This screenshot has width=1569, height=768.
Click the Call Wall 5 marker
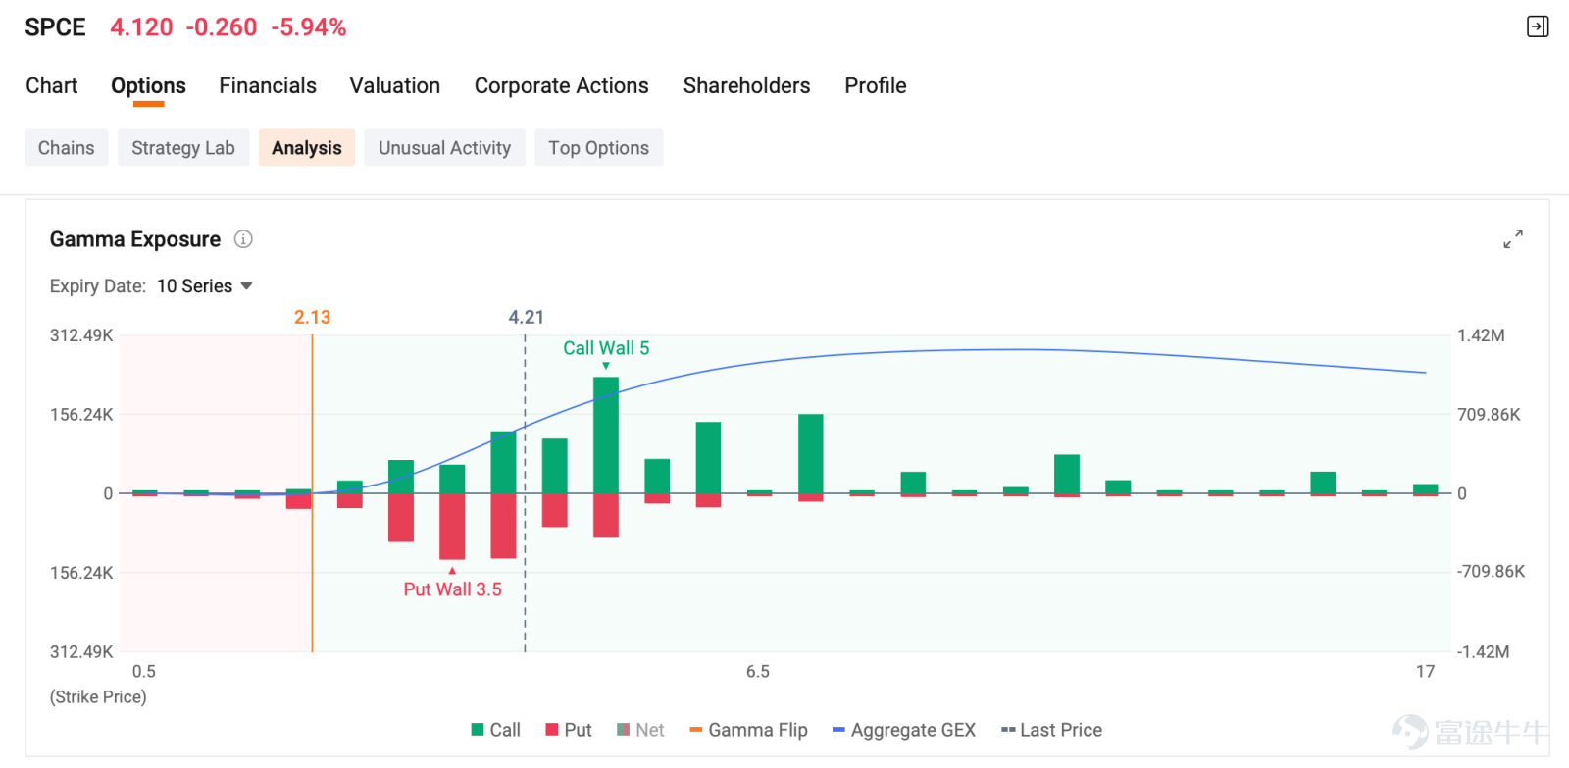[606, 348]
